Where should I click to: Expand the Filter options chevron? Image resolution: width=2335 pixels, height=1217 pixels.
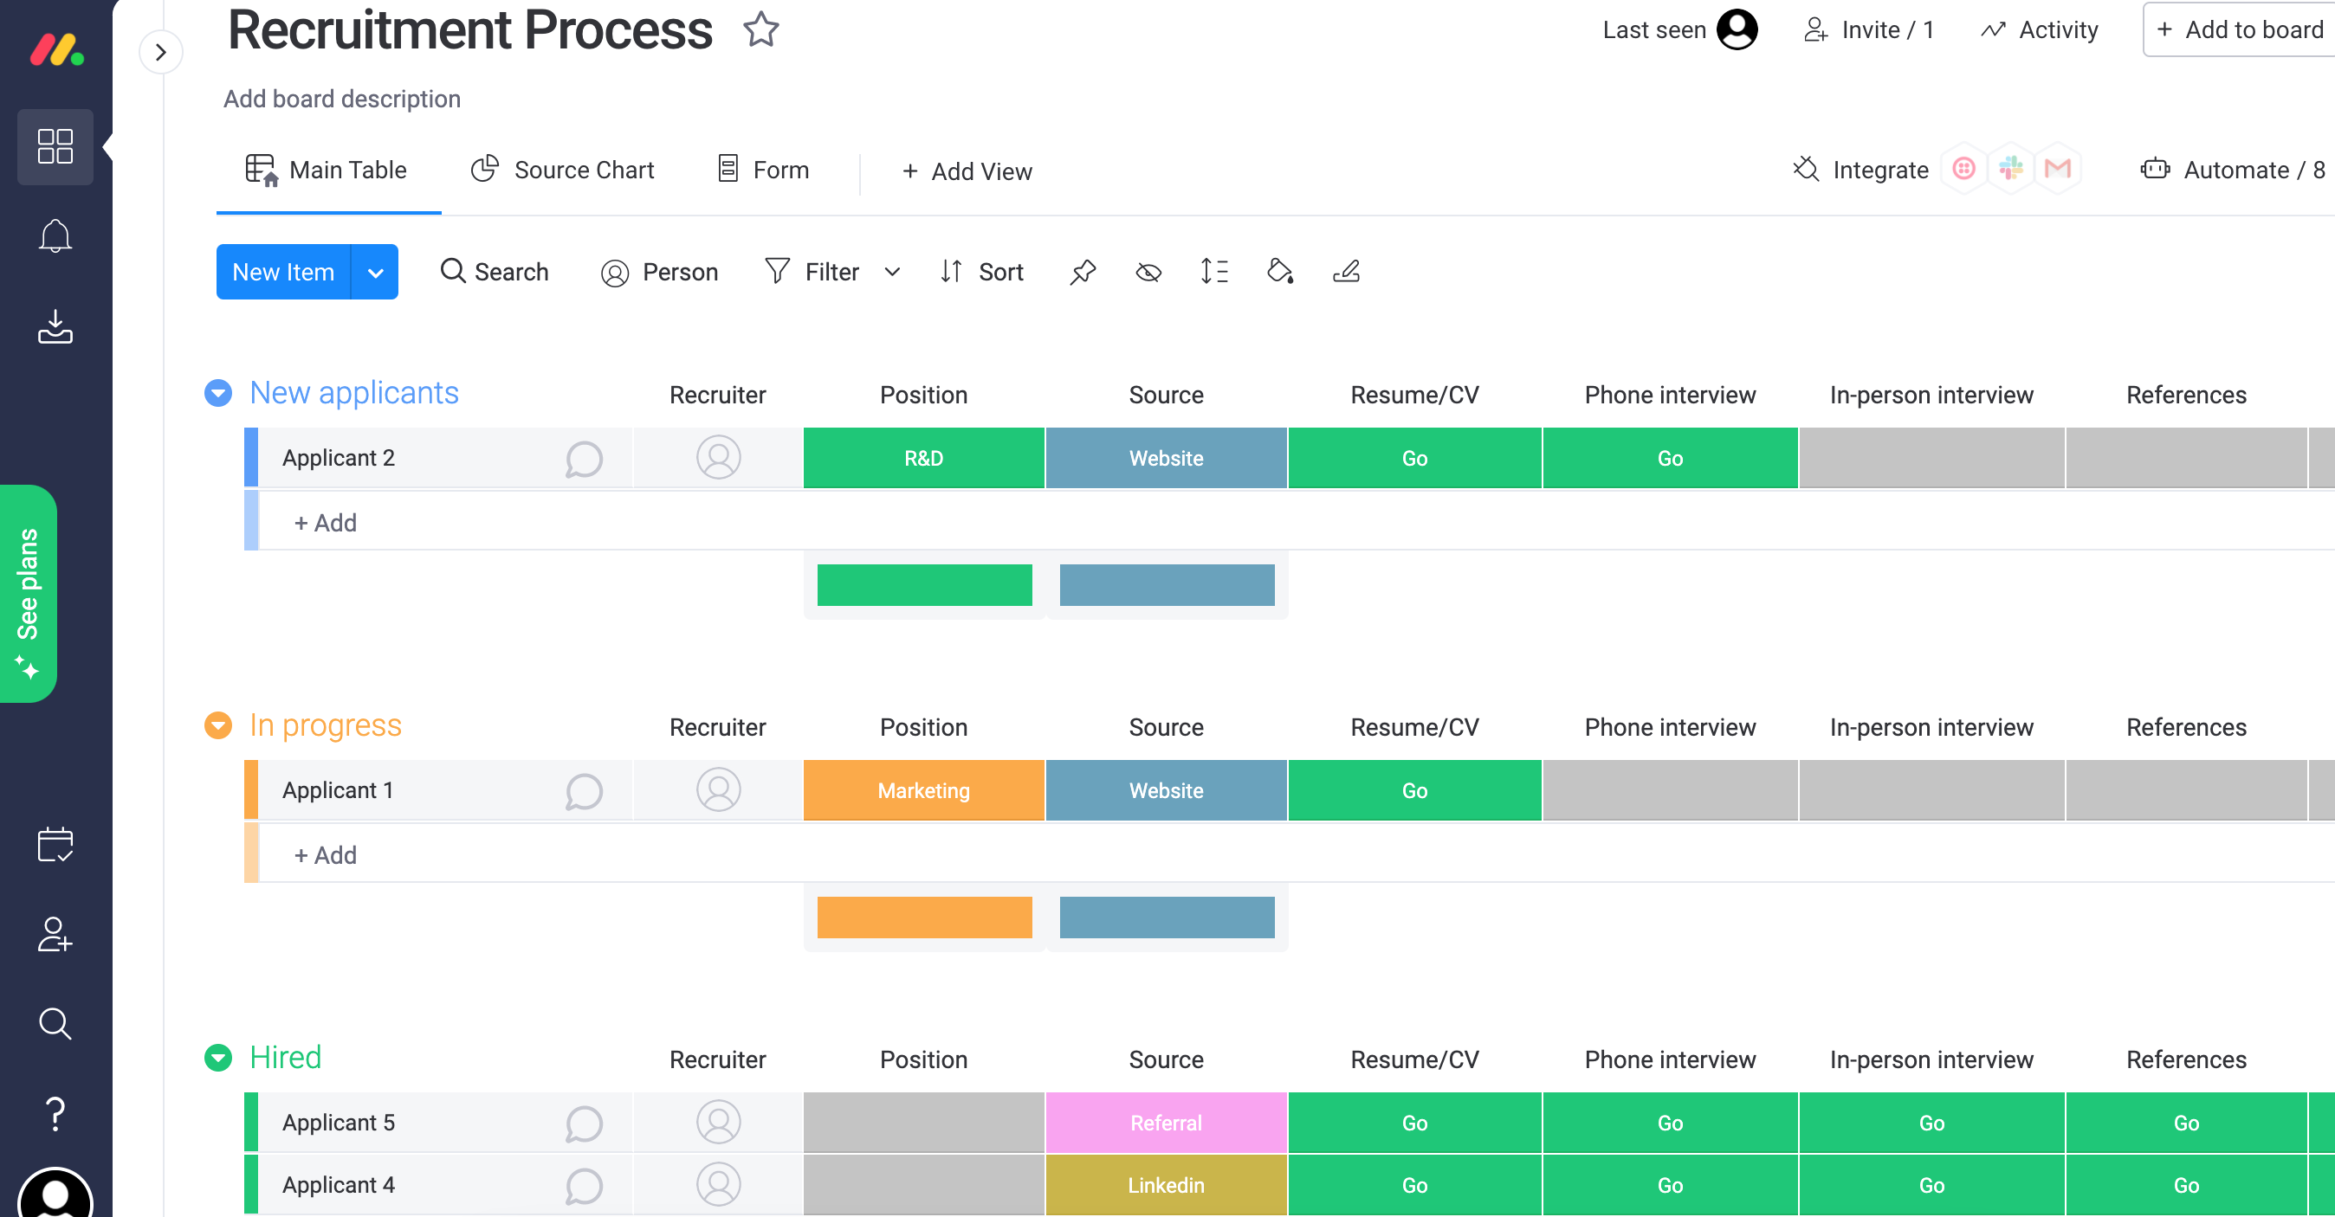[892, 272]
